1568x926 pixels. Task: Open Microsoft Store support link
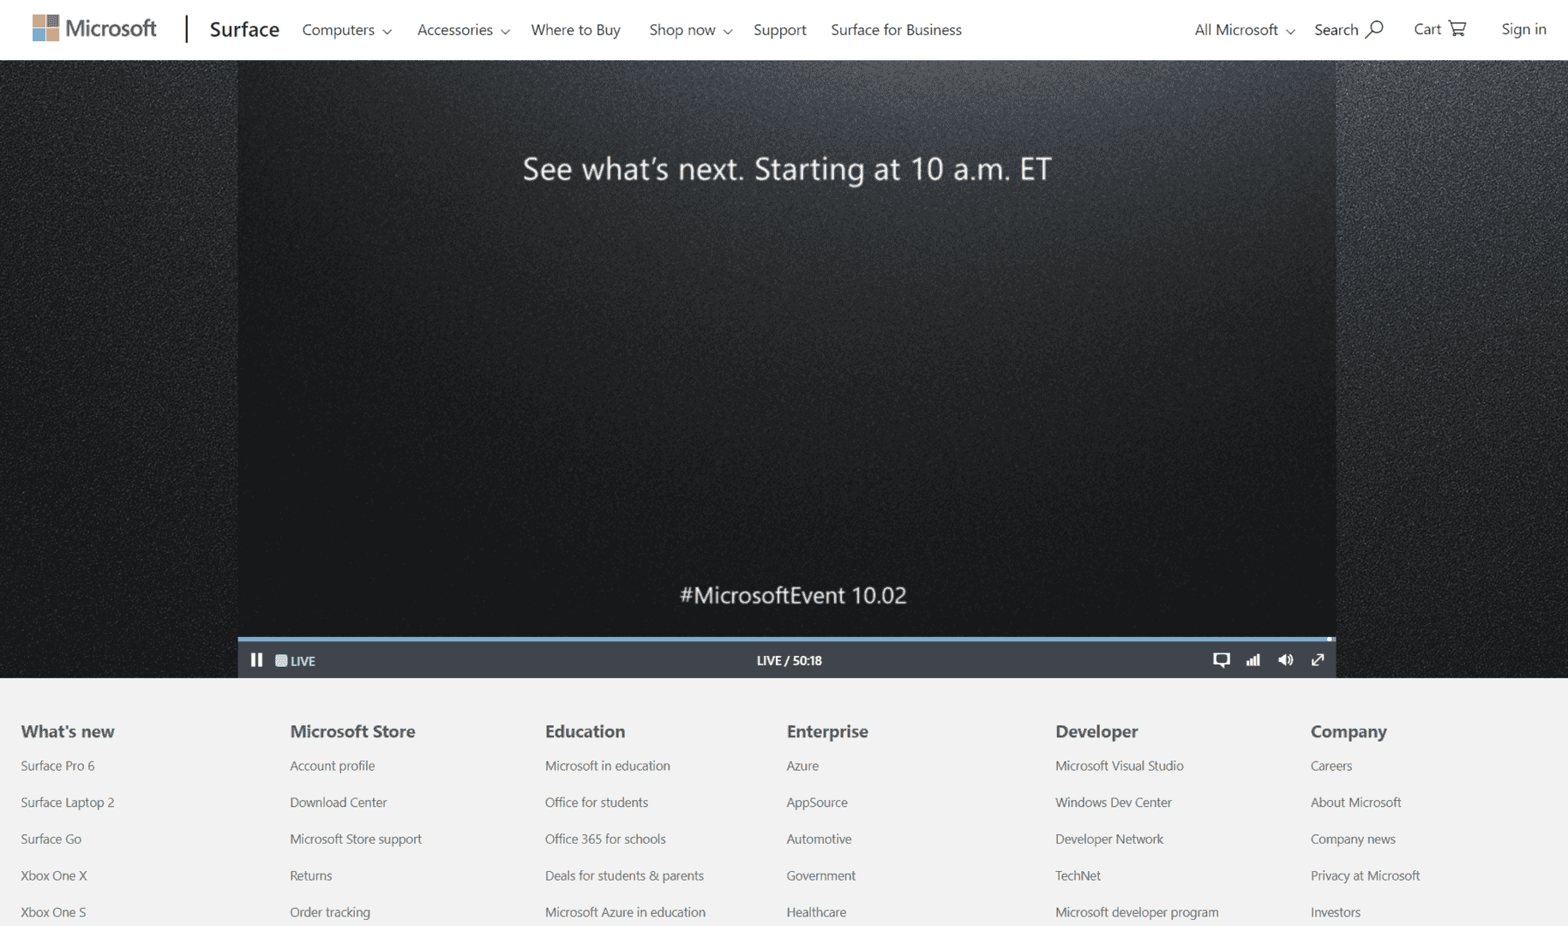[x=355, y=839]
